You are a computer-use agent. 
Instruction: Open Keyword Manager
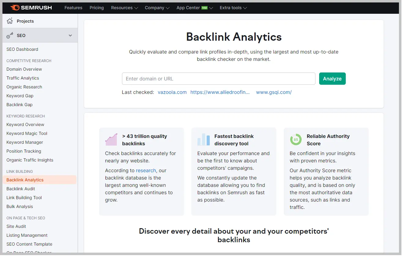(25, 142)
